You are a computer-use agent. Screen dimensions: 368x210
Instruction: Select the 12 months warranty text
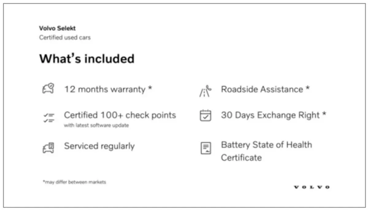[x=105, y=89]
